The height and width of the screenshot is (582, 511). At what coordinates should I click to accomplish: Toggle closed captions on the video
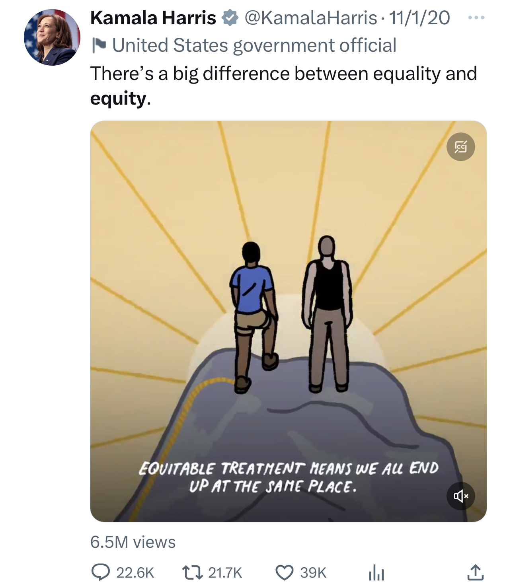[x=460, y=147]
